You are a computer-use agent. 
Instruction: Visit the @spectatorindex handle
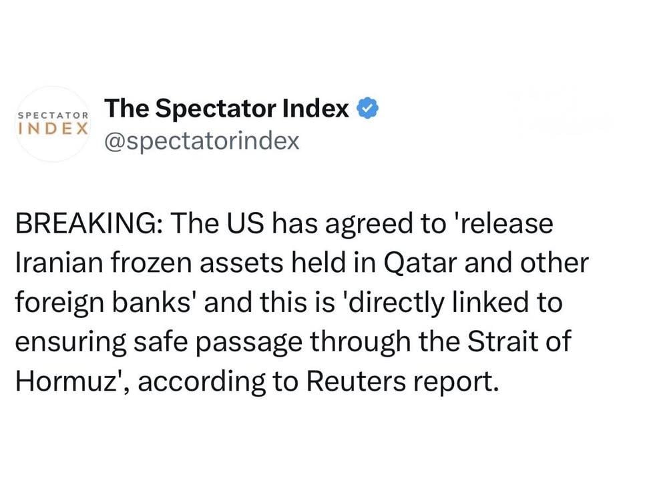point(202,141)
